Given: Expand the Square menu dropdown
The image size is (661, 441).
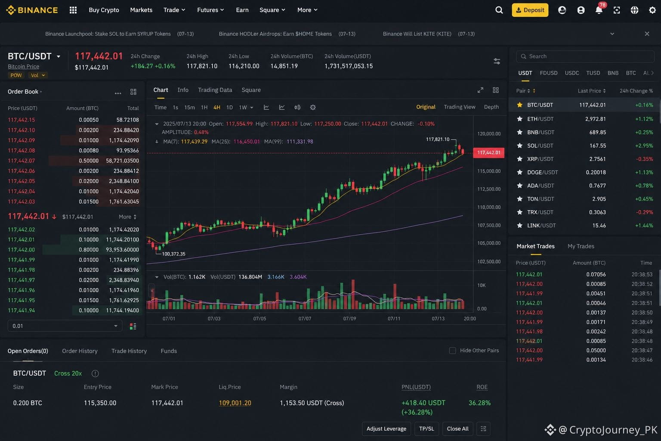Looking at the screenshot, I should tap(272, 10).
